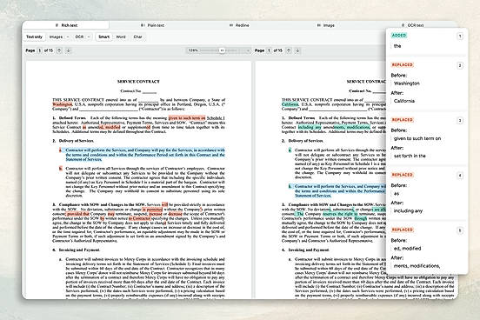The width and height of the screenshot is (480, 320).
Task: Switch to the Rich text tab
Action: point(65,25)
